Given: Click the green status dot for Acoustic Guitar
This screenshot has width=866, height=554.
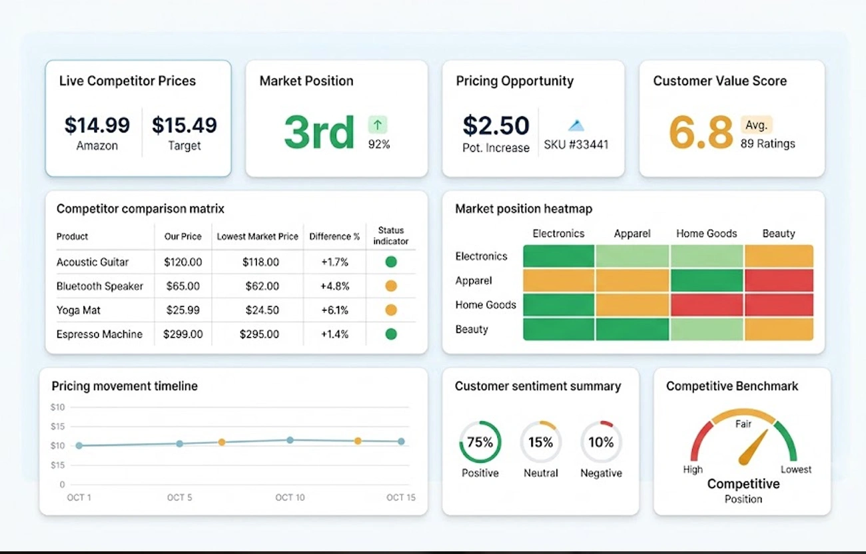Looking at the screenshot, I should coord(391,262).
